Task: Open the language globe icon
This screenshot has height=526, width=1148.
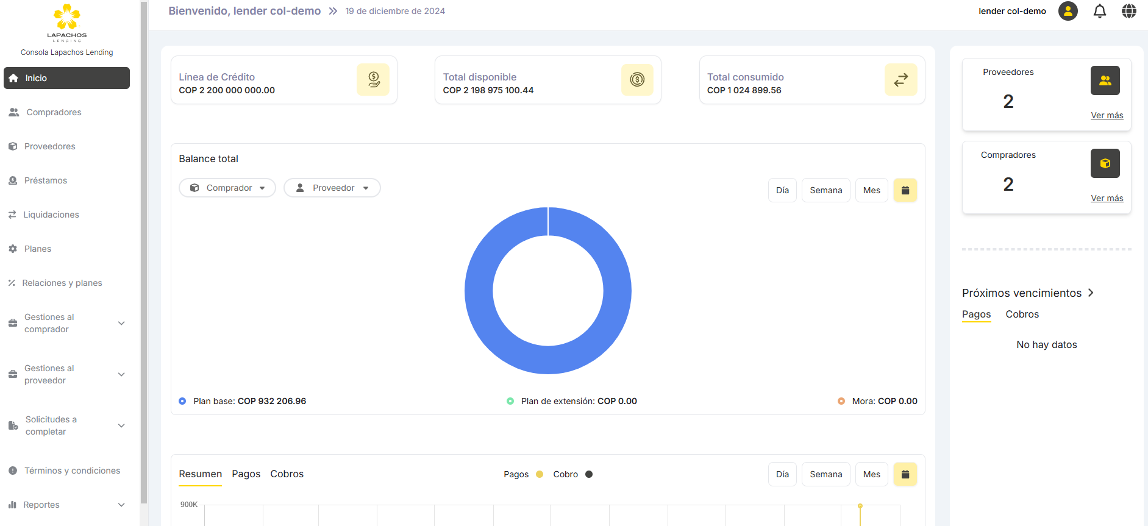Action: (1128, 11)
